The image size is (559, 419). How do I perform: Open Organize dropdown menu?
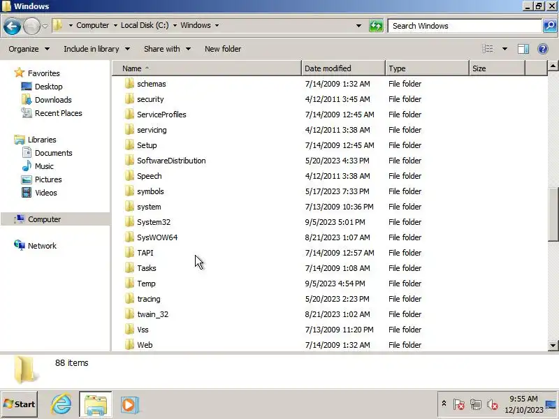click(x=29, y=49)
